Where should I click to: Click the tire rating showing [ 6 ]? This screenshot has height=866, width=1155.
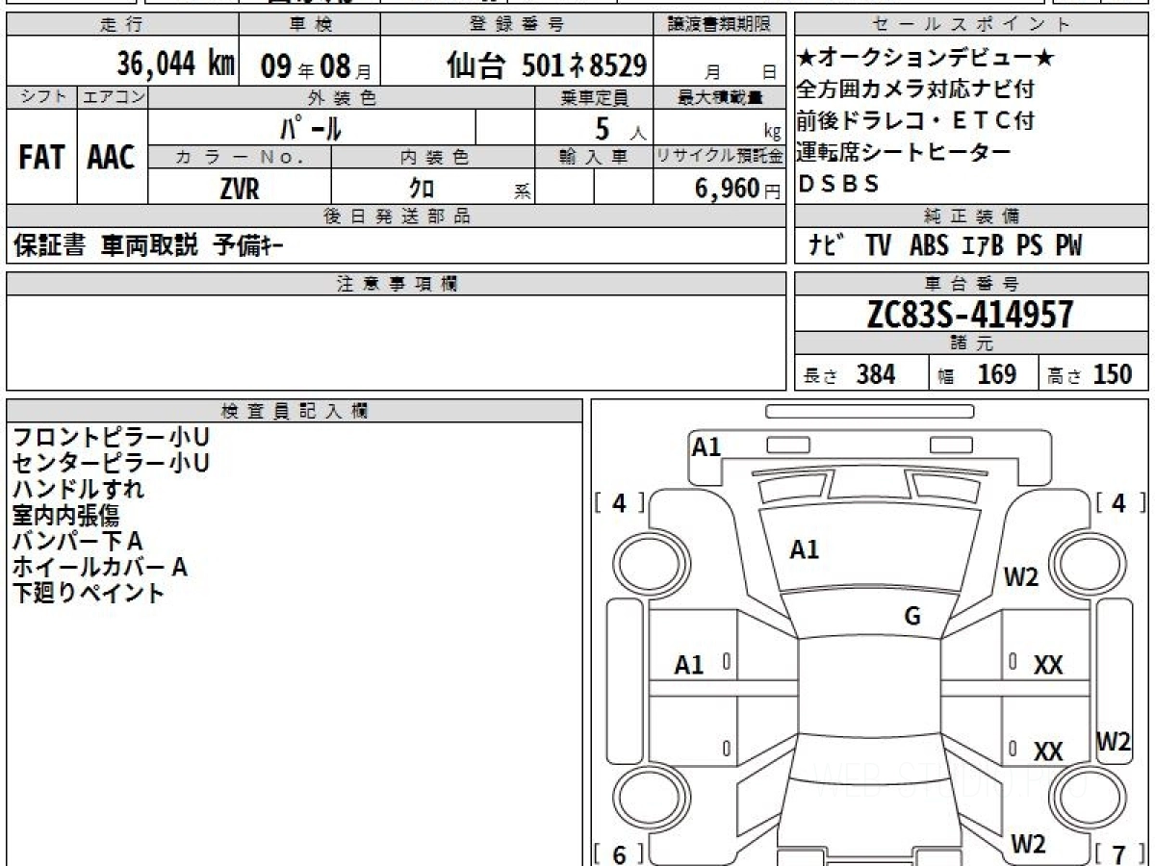[x=619, y=853]
